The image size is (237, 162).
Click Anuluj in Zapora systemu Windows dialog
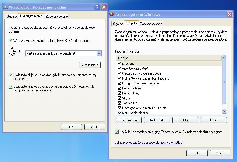(220, 153)
